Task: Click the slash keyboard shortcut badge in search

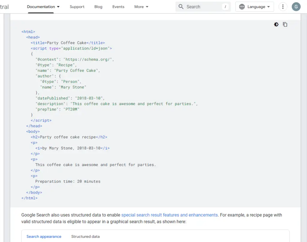Action: [x=225, y=7]
